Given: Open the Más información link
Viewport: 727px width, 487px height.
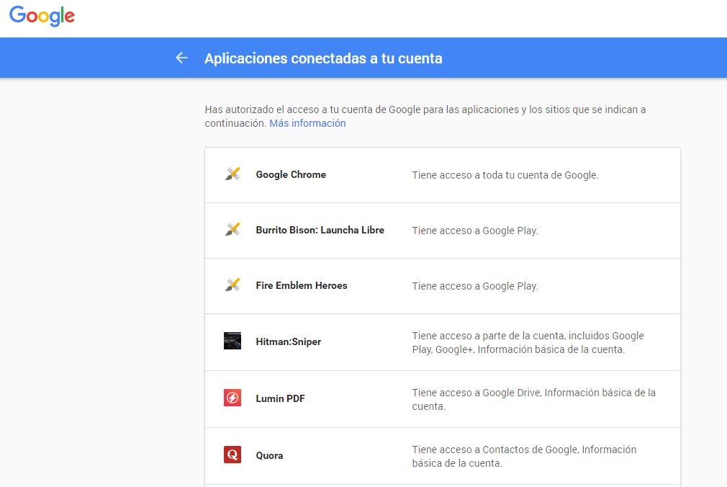Looking at the screenshot, I should [x=307, y=123].
